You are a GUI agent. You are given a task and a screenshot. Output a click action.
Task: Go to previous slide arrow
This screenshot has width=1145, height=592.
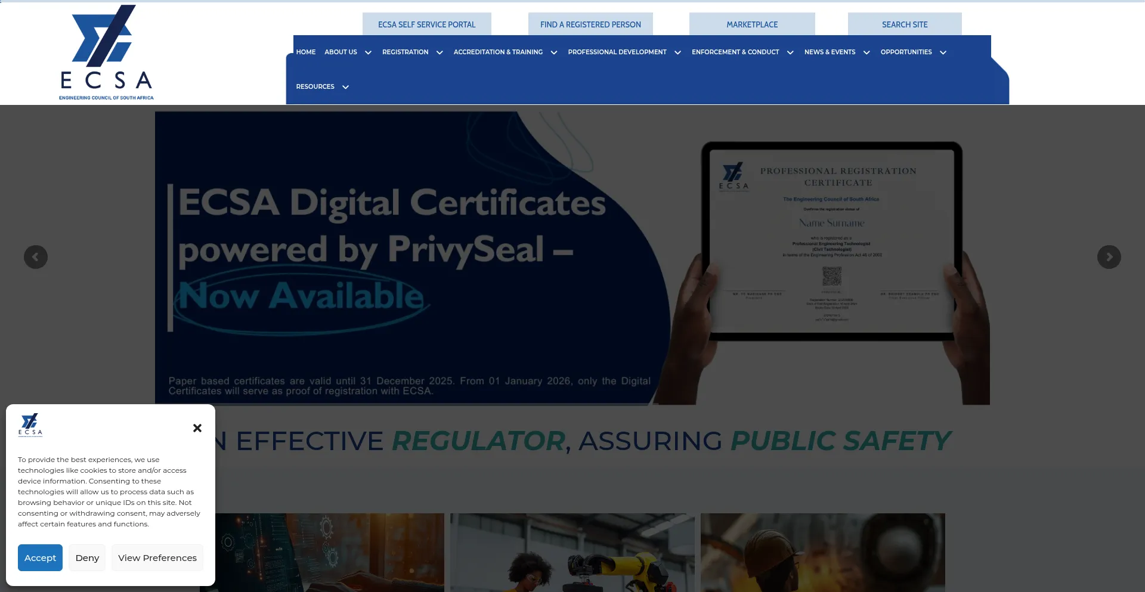pos(36,257)
